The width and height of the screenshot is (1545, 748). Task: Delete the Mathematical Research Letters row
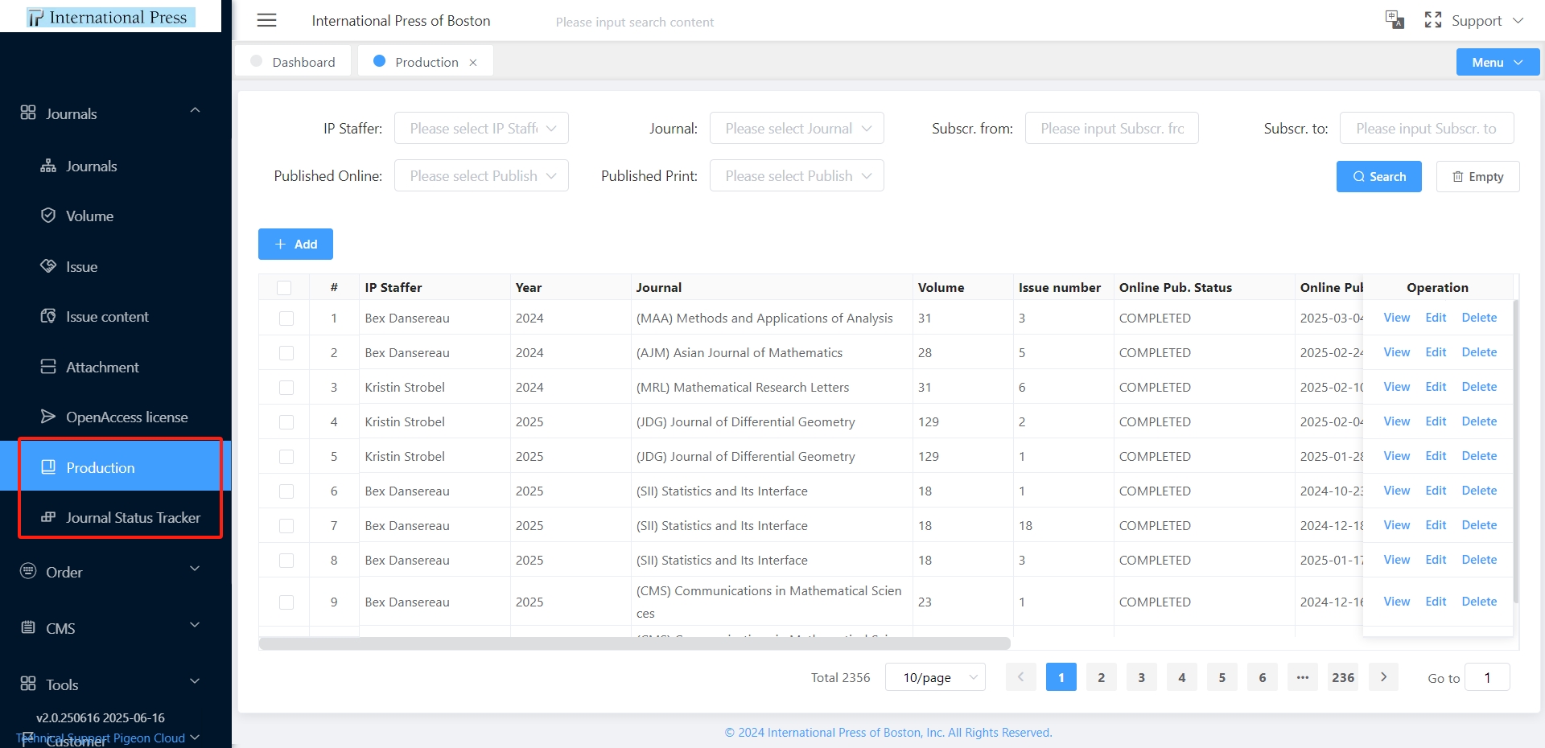[1479, 387]
